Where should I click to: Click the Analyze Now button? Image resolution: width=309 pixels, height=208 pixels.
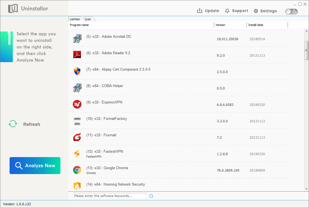tap(35, 166)
